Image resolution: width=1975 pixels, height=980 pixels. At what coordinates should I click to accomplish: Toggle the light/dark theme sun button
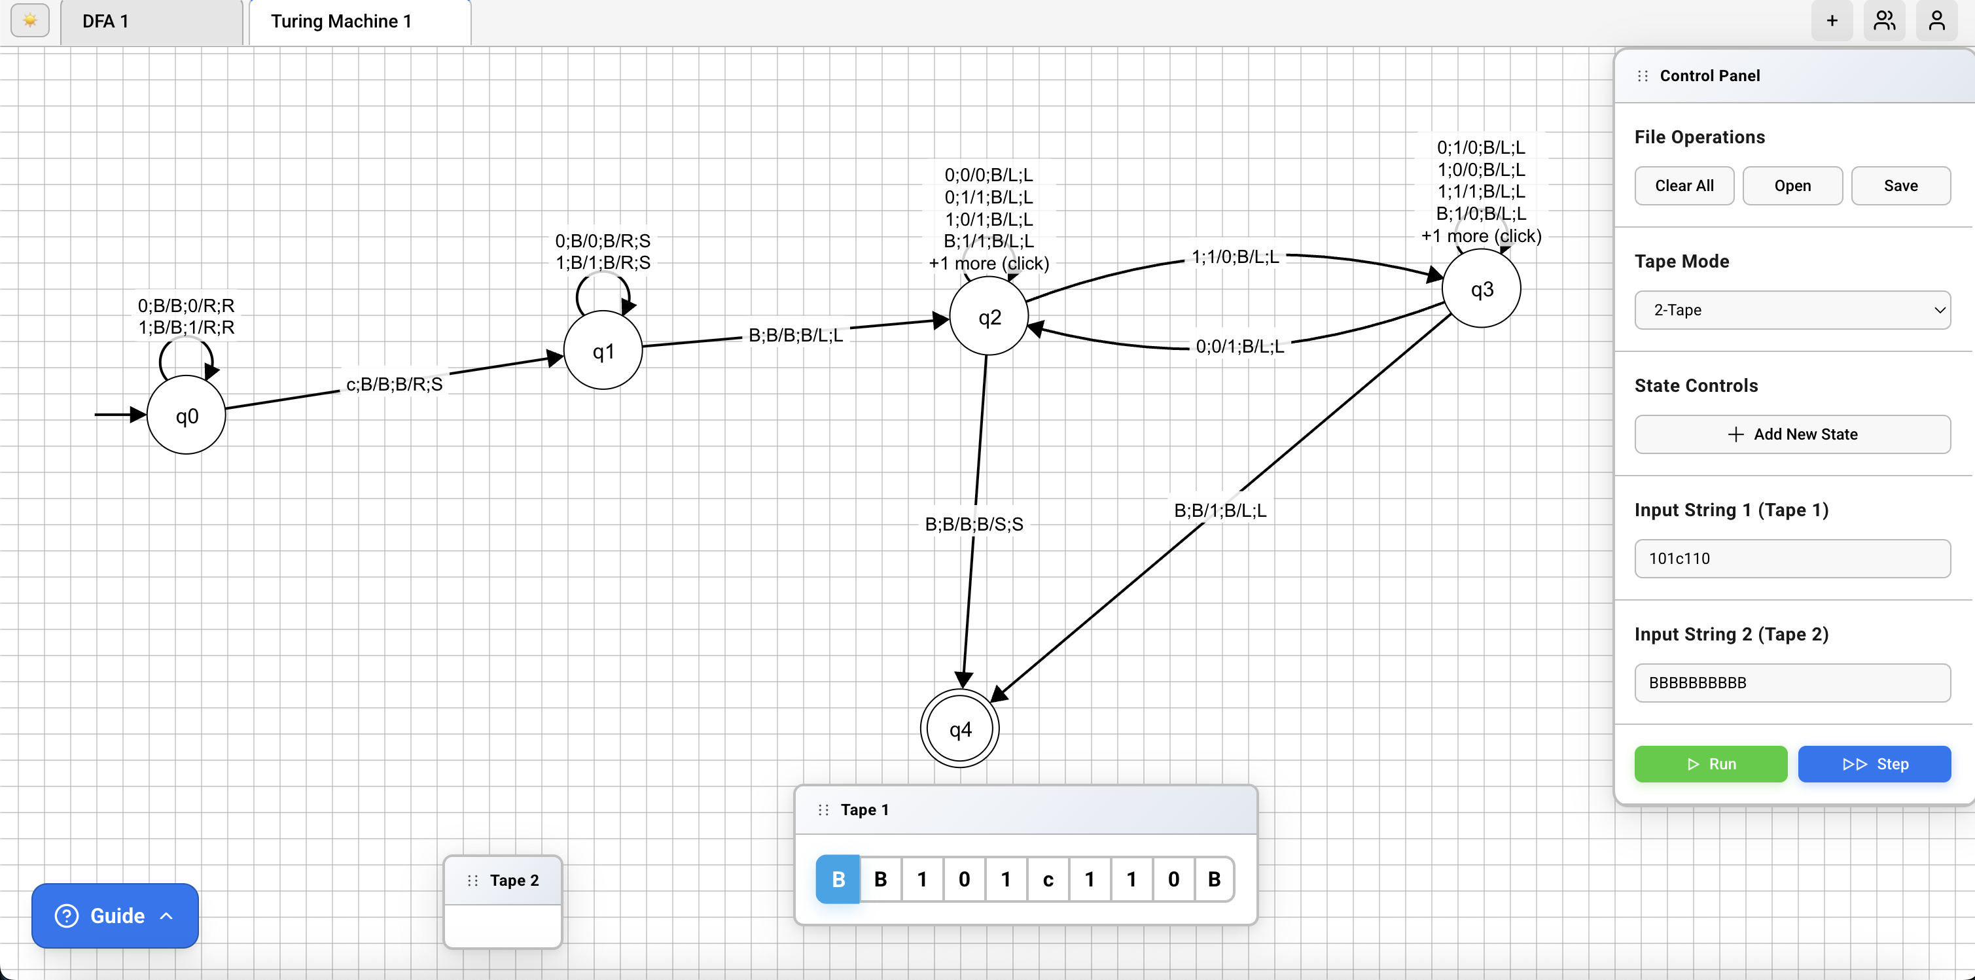pyautogui.click(x=29, y=21)
